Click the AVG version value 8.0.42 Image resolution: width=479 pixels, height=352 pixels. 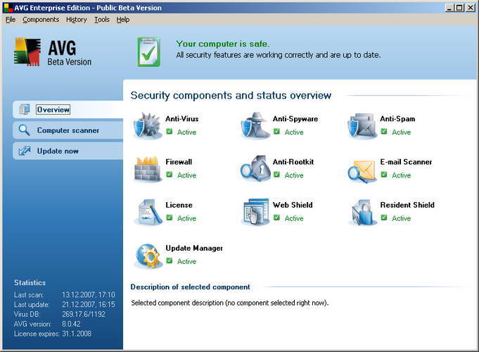(x=71, y=324)
